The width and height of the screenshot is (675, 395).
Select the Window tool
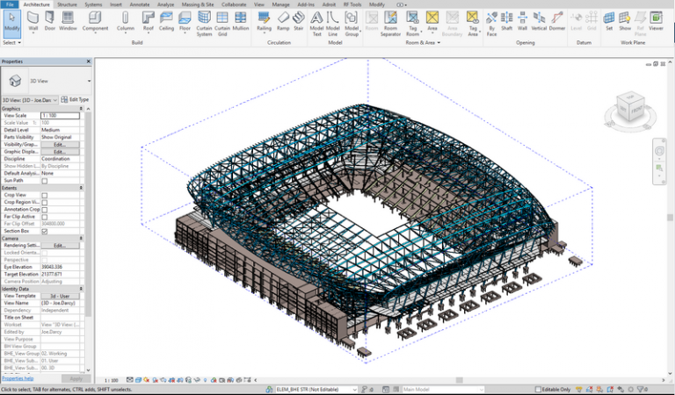pyautogui.click(x=68, y=21)
